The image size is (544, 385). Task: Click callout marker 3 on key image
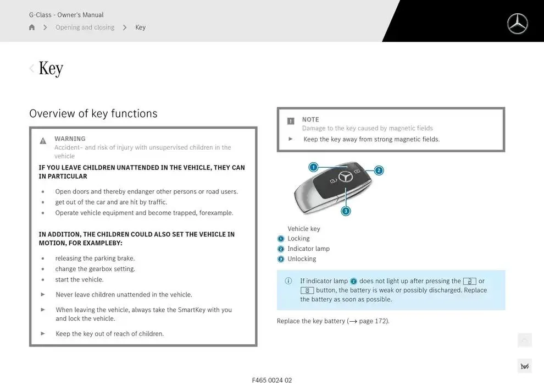346,211
